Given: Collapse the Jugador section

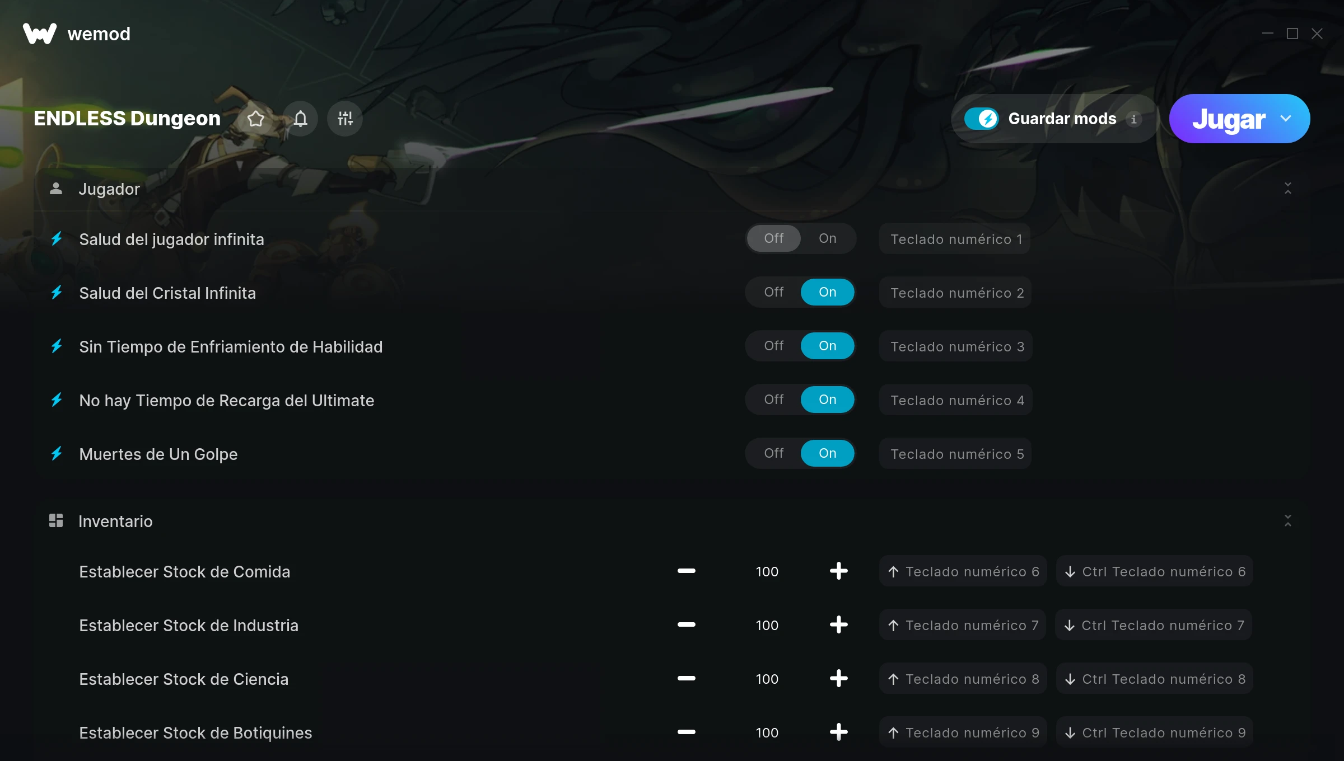Looking at the screenshot, I should [1288, 189].
